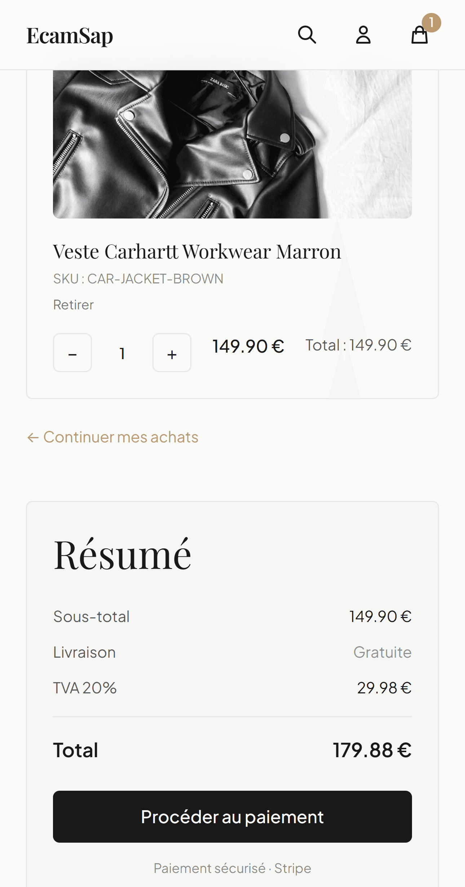Open Veste Carhartt Workwear Marron title
This screenshot has width=465, height=887.
[x=197, y=251]
